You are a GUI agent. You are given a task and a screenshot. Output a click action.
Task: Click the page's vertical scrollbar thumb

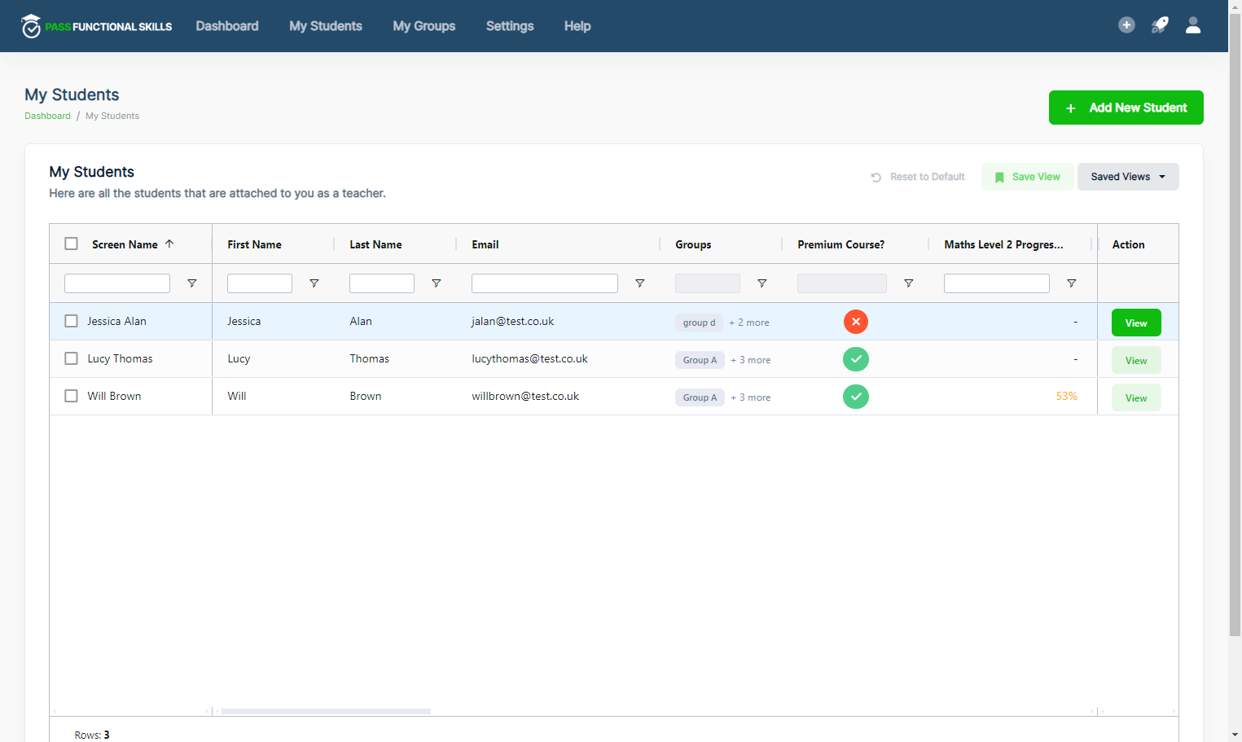pos(1235,324)
